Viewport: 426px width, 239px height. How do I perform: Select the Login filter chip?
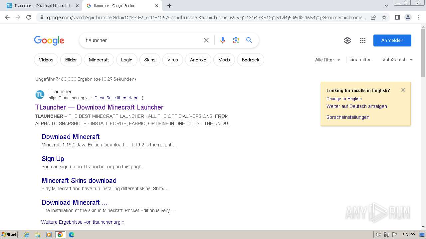(x=126, y=60)
